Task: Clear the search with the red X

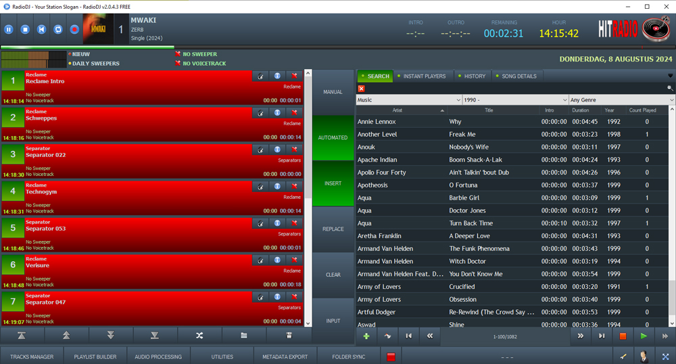Action: 361,89
